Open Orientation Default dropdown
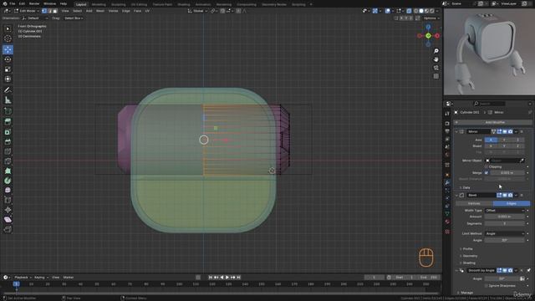Image resolution: width=535 pixels, height=301 pixels. pos(35,18)
